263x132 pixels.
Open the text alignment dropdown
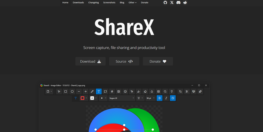pyautogui.click(x=140, y=98)
